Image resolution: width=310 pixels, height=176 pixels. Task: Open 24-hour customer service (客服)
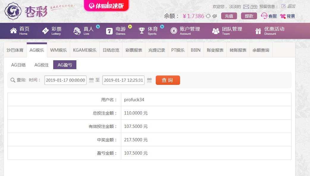coord(269,16)
